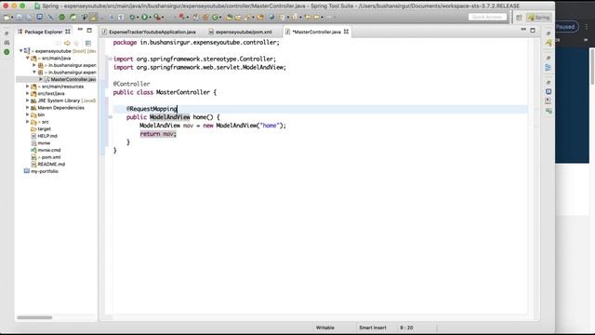Maximize the Package Explorer view
Image resolution: width=595 pixels, height=335 pixels.
coord(89,30)
